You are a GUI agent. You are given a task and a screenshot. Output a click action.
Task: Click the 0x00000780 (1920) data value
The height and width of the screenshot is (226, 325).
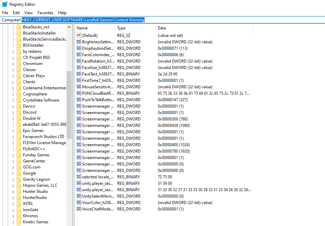click(174, 151)
